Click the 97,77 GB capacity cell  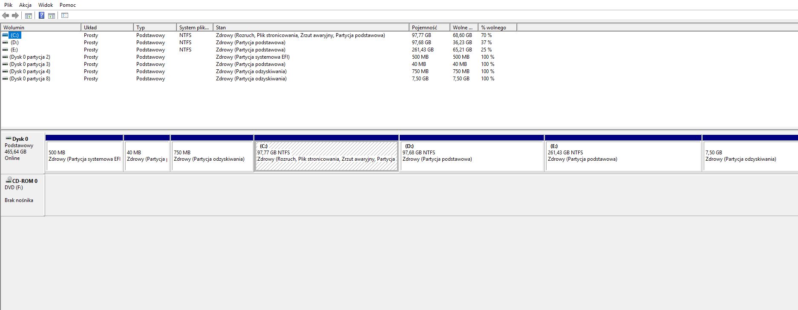[x=421, y=35]
